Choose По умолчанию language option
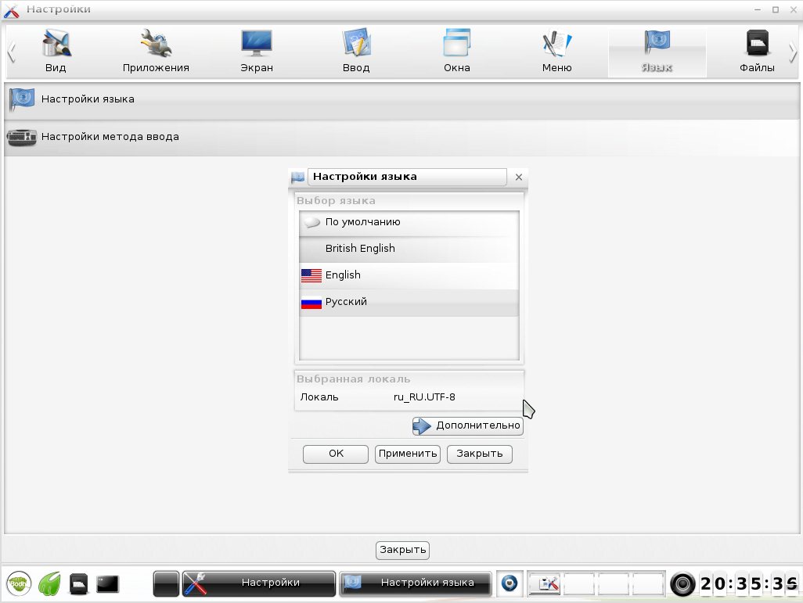 [x=362, y=222]
